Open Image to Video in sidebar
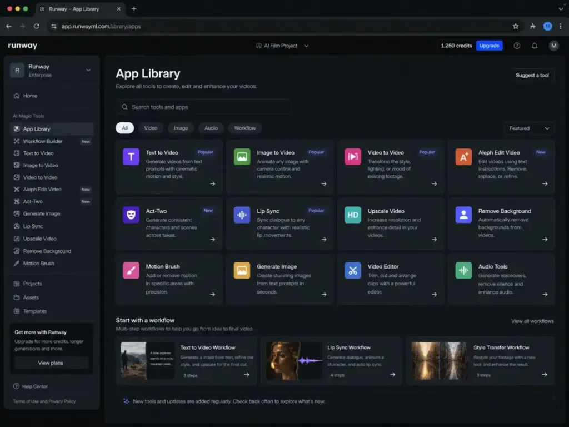569x427 pixels. [x=52, y=165]
